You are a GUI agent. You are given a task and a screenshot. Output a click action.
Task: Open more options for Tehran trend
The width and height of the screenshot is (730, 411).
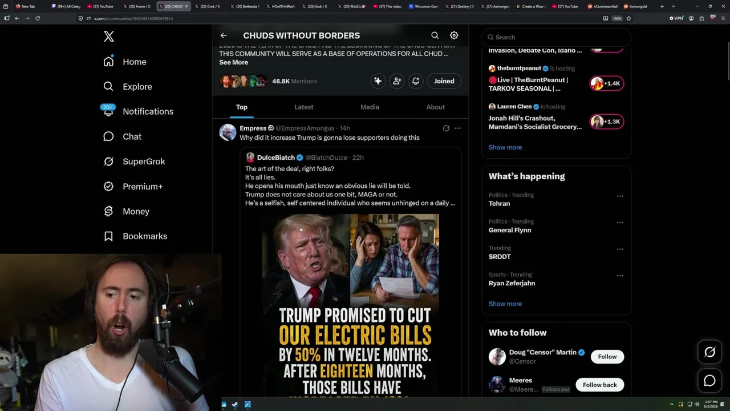tap(620, 196)
